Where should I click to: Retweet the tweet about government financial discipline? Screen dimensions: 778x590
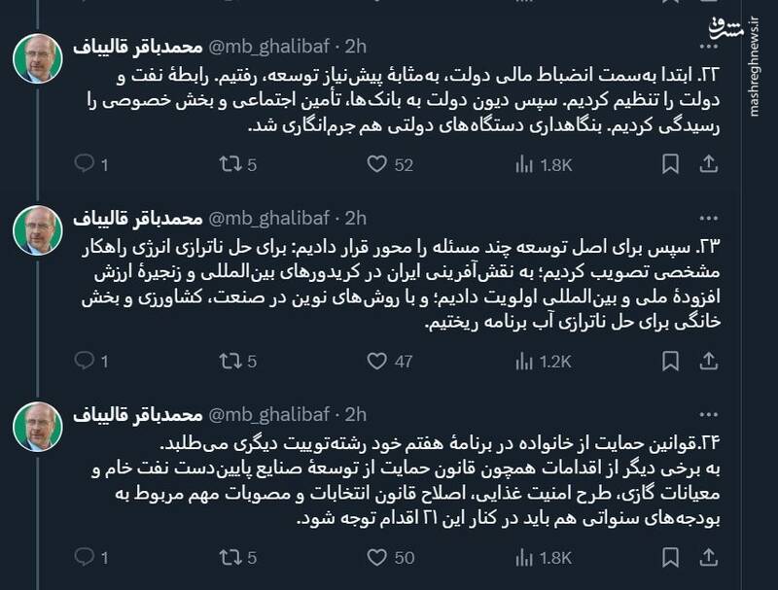(x=229, y=164)
